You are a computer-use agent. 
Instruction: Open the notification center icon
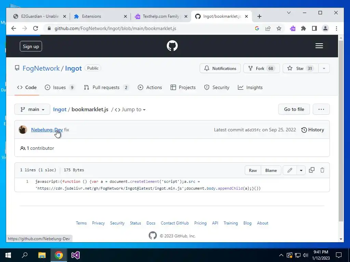point(339,255)
